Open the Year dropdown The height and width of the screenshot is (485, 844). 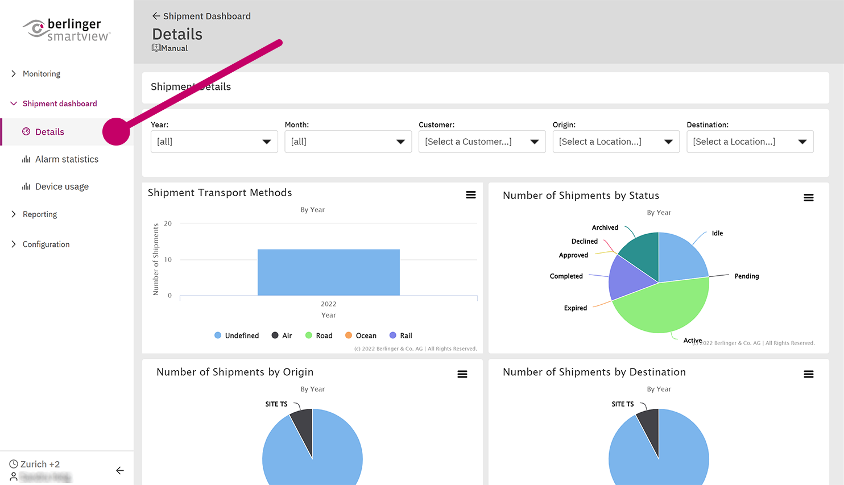pyautogui.click(x=214, y=142)
